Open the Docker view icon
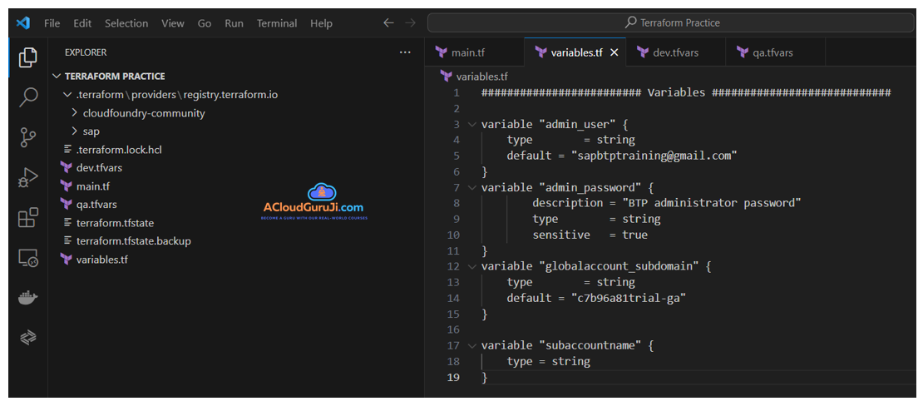923x406 pixels. [28, 298]
